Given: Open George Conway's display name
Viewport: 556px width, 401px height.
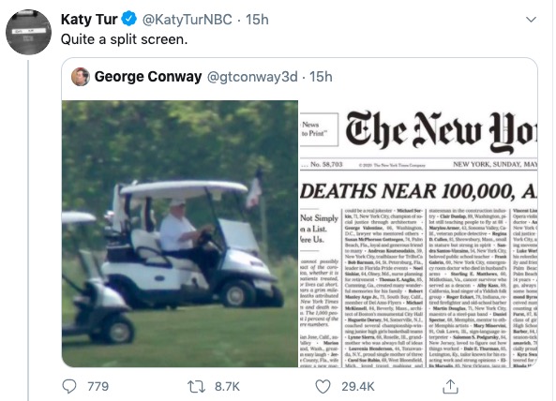Looking at the screenshot, I should click(148, 77).
